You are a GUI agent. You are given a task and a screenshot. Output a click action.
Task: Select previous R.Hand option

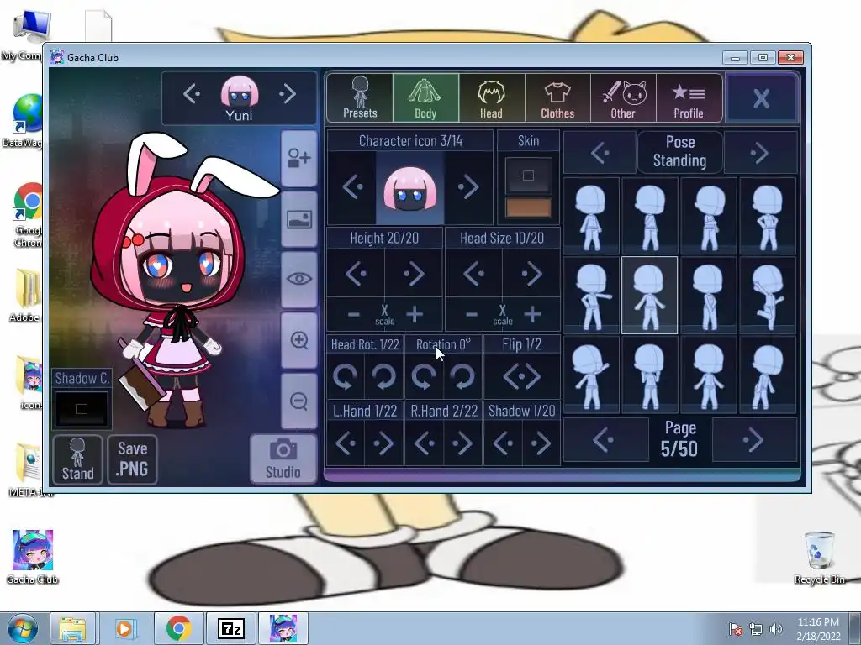[424, 443]
